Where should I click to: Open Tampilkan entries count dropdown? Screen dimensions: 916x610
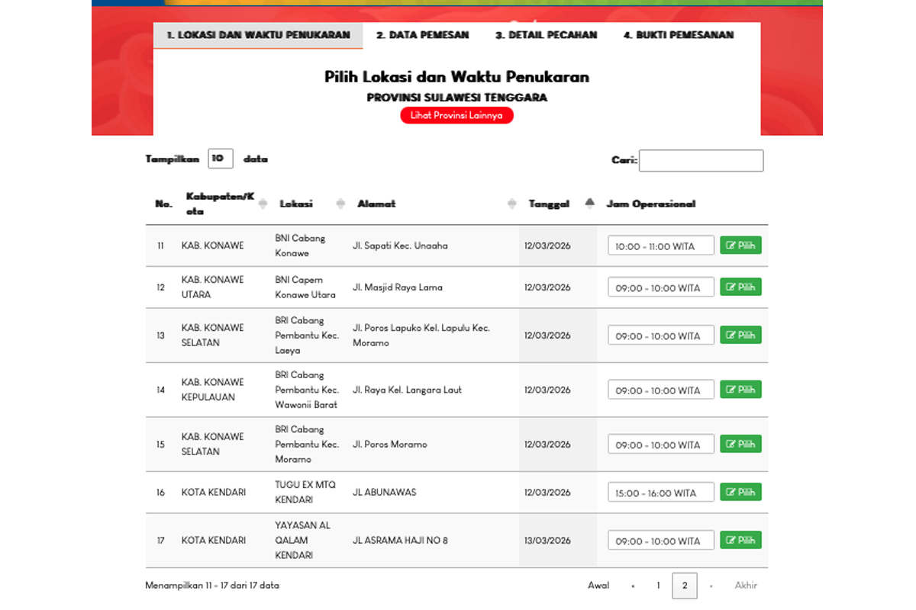click(220, 159)
